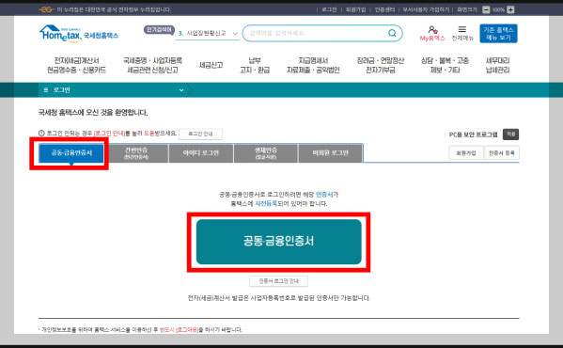Click 부서사용자 가입하기 link

[426, 9]
